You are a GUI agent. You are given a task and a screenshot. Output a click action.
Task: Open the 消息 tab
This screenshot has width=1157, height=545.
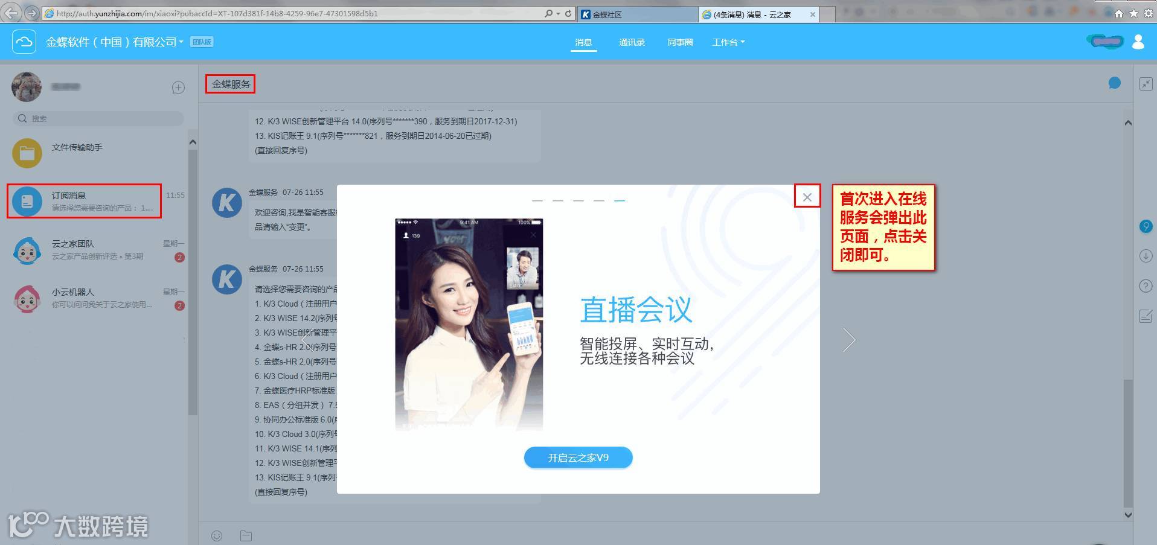tap(583, 42)
